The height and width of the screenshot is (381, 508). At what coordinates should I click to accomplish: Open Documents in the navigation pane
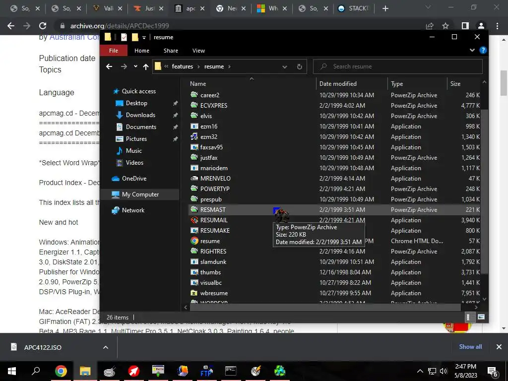pyautogui.click(x=141, y=127)
